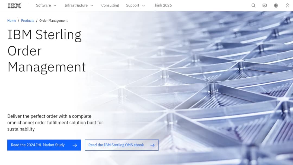Expand the Software menu chevron
The image size is (293, 165).
(x=55, y=6)
